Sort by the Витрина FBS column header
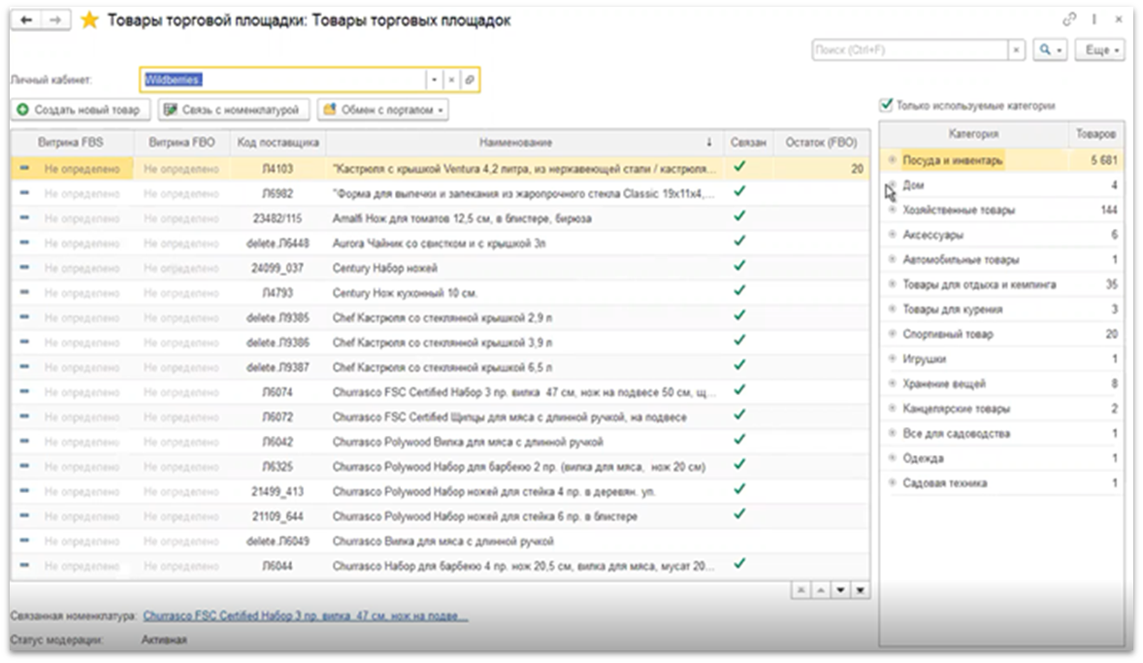Screen dimensions: 1143x663 pyautogui.click(x=72, y=143)
